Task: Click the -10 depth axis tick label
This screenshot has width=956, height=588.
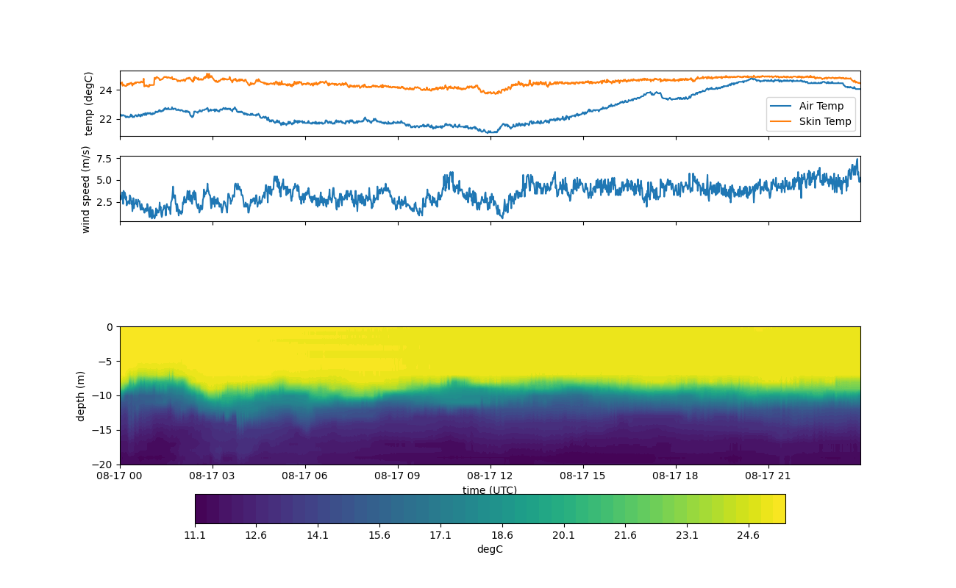Action: tap(105, 395)
